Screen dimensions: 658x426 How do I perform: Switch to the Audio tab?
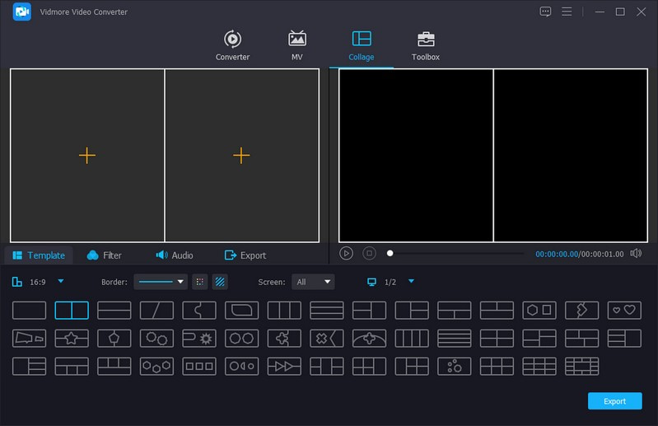point(174,255)
